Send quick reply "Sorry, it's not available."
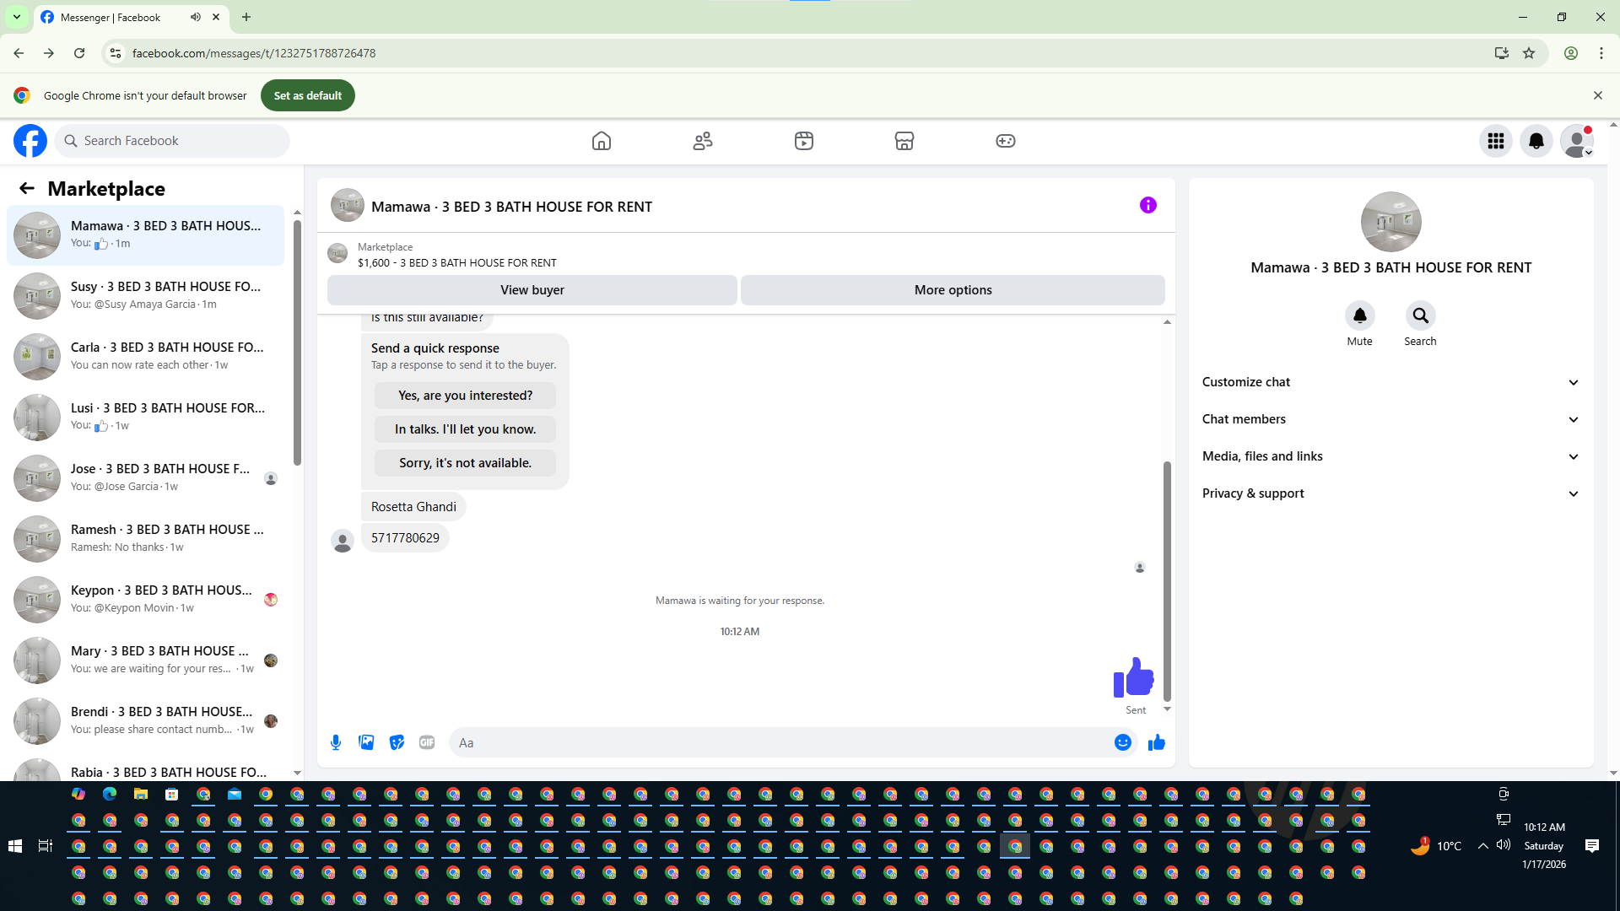The width and height of the screenshot is (1620, 911). (465, 463)
